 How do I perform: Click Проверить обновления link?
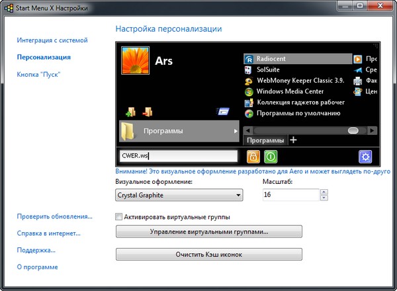point(54,217)
